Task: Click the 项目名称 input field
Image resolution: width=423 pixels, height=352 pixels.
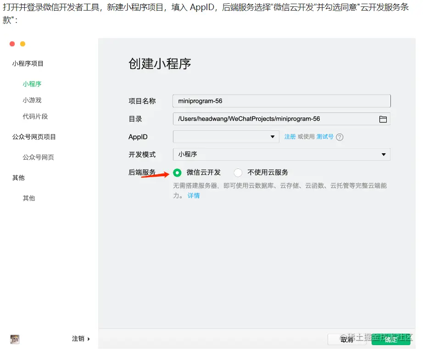Action: [x=282, y=101]
